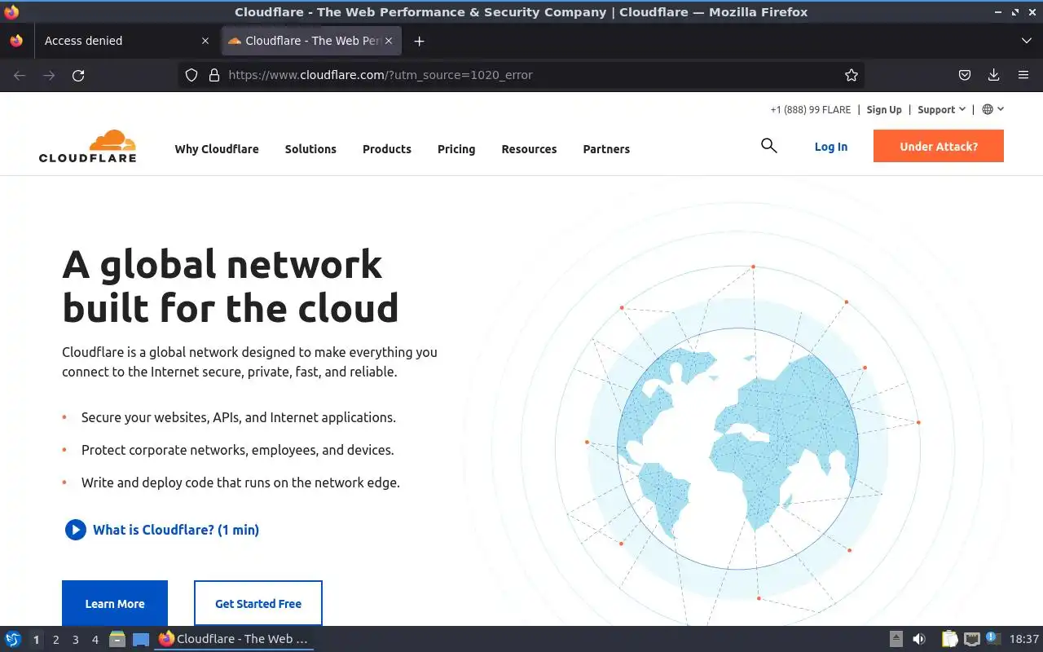Open the Products menu
Viewport: 1043px width, 652px height.
(x=387, y=149)
